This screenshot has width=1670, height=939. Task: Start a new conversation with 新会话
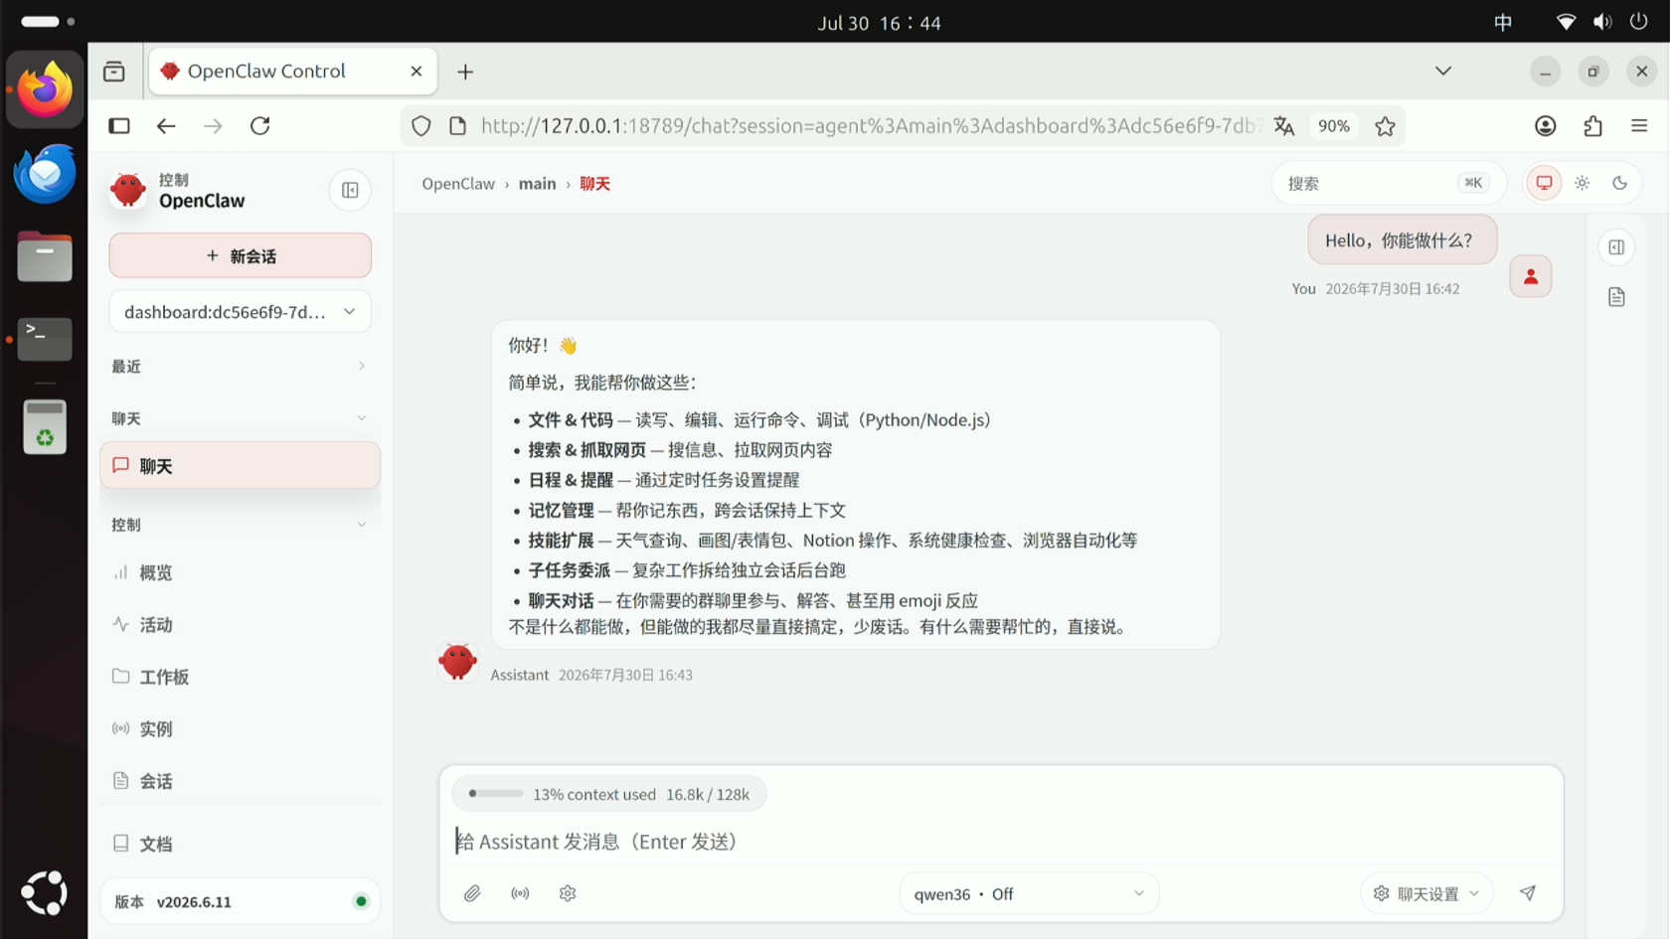241,256
